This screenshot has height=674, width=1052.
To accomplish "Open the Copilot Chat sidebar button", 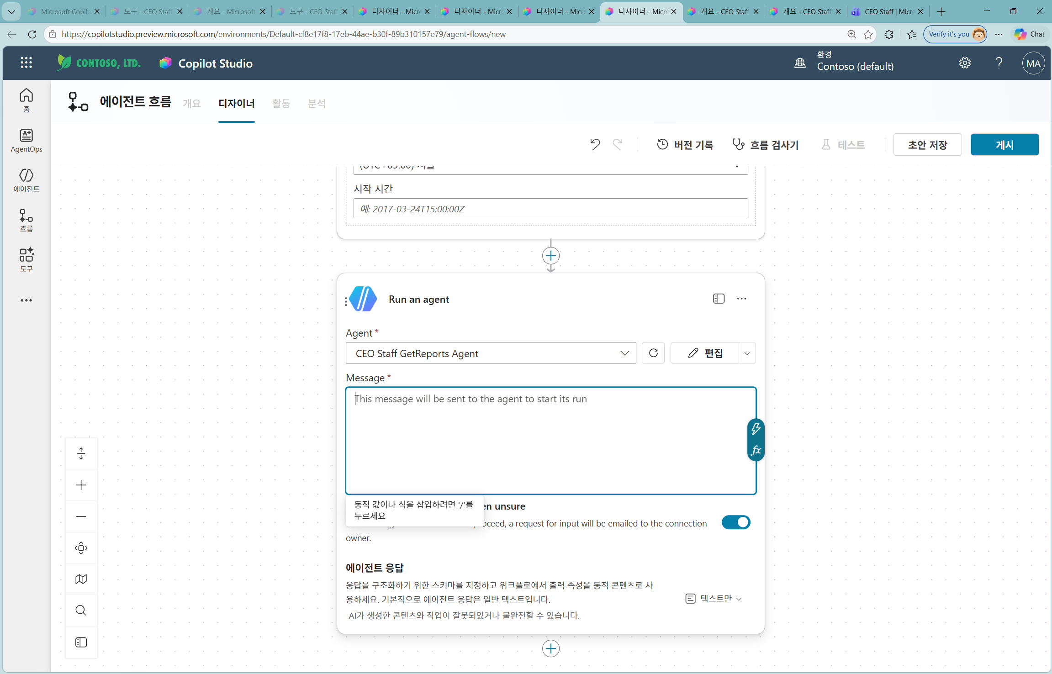I will (1030, 34).
